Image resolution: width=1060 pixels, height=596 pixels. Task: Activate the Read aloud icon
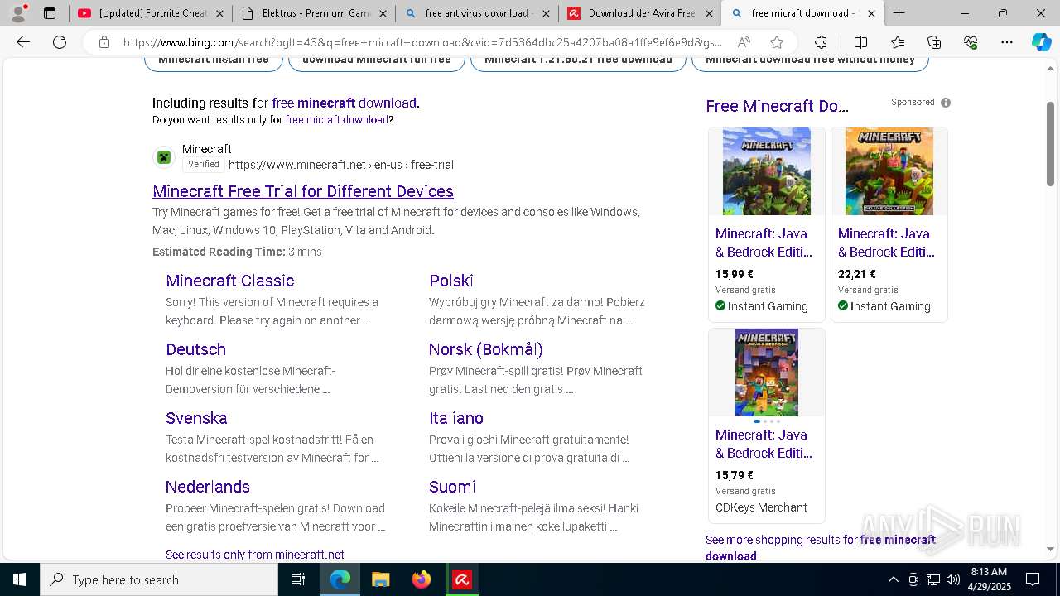pos(744,42)
